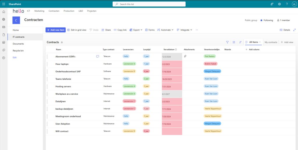The image size is (298, 150).
Task: Open the Marketing navigation tab
Action: click(x=39, y=11)
